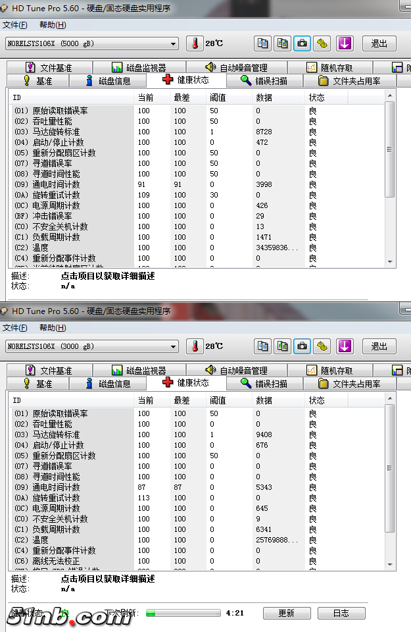Switch to 磁盘监视器 tab in upper window

point(139,67)
